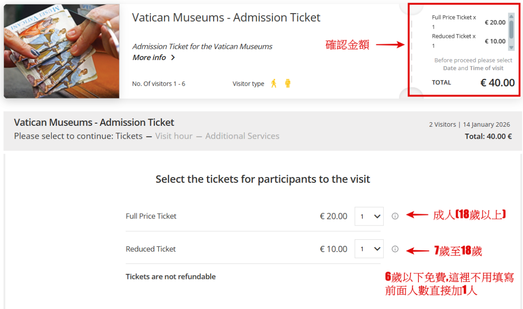Go to the Visit hour step
The height and width of the screenshot is (309, 523).
click(x=173, y=136)
